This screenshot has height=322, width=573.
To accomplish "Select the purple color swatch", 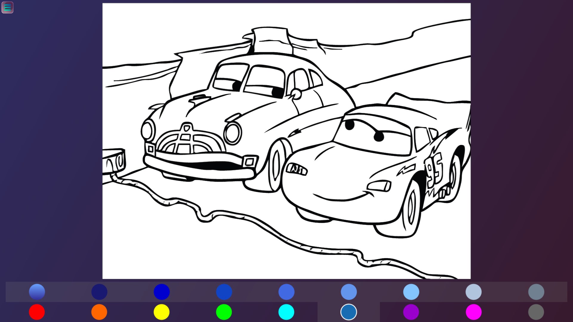I will click(x=412, y=312).
